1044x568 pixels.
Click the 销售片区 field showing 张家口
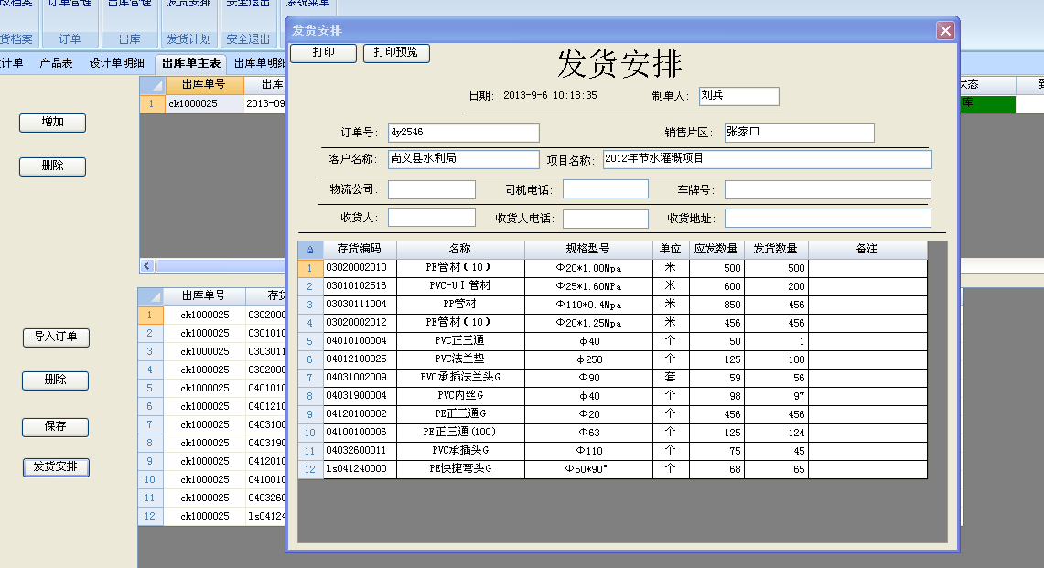[x=799, y=133]
